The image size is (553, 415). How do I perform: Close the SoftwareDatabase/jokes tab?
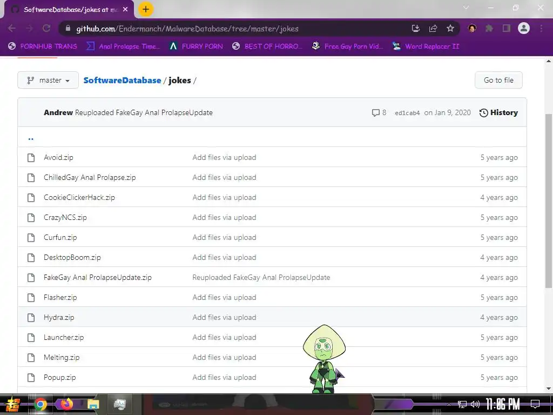point(125,10)
